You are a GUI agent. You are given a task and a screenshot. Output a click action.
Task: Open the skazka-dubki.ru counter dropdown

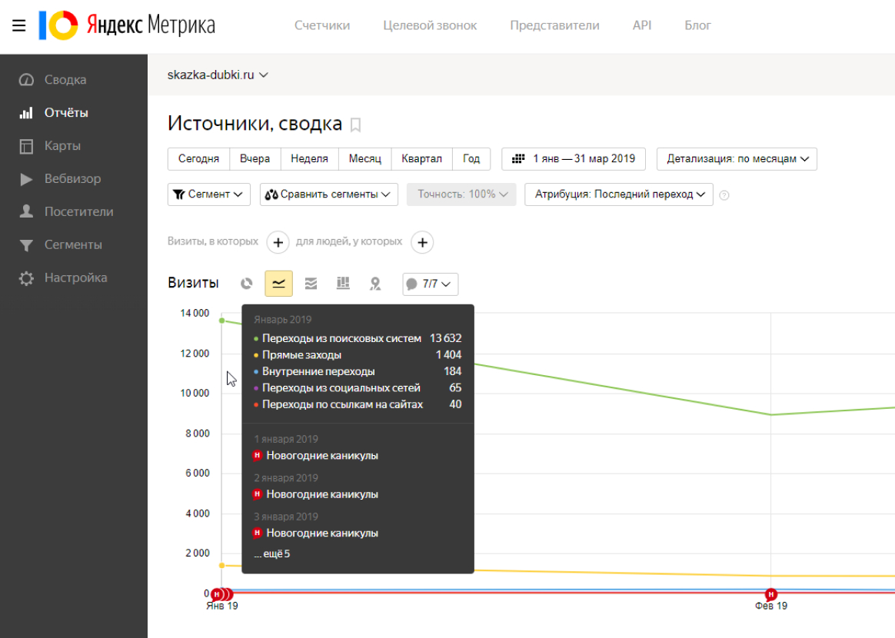pyautogui.click(x=218, y=75)
